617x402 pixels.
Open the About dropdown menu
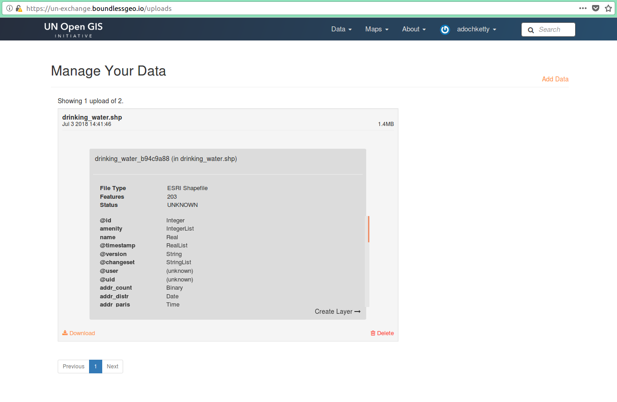coord(413,29)
